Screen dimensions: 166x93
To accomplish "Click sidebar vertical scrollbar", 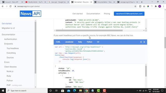I will [36, 48].
